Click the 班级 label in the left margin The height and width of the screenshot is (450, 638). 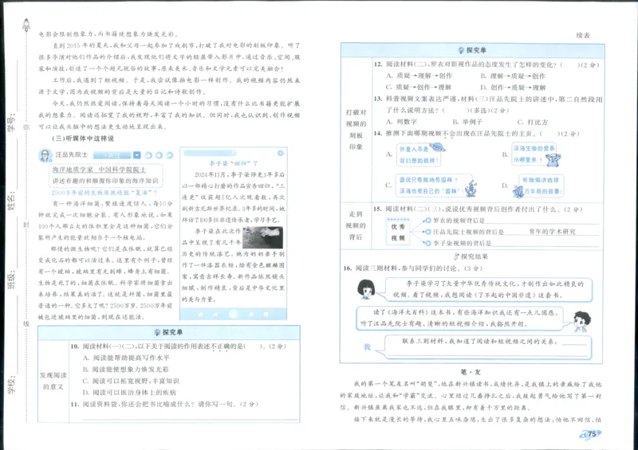click(11, 280)
